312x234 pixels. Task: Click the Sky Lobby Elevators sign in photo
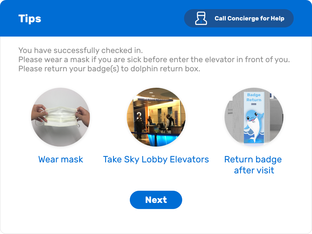[x=156, y=99]
